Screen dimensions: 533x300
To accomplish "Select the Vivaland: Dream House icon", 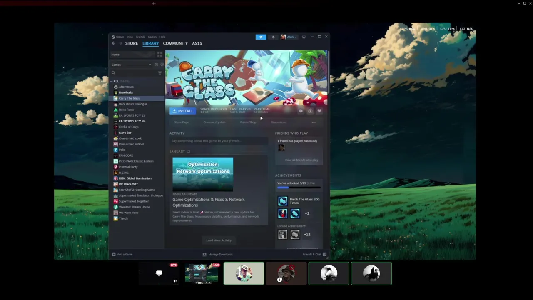I will click(x=116, y=207).
